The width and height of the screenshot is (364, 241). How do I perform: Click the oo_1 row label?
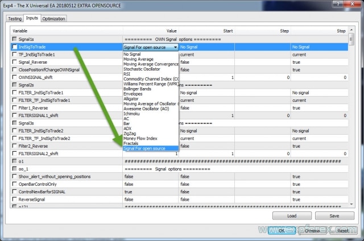point(23,169)
